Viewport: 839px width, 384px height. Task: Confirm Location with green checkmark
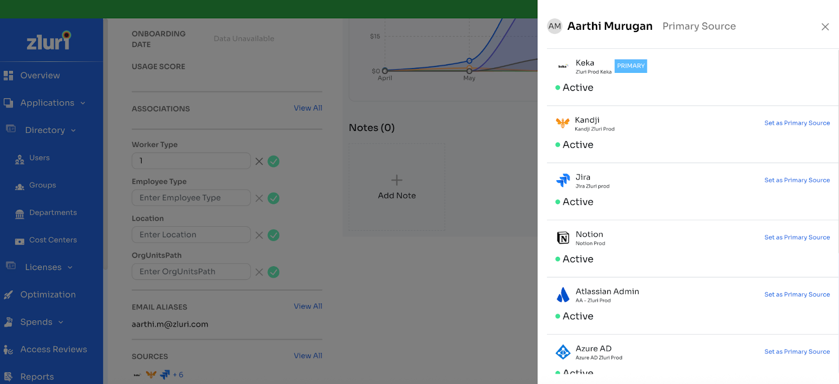[x=274, y=235]
